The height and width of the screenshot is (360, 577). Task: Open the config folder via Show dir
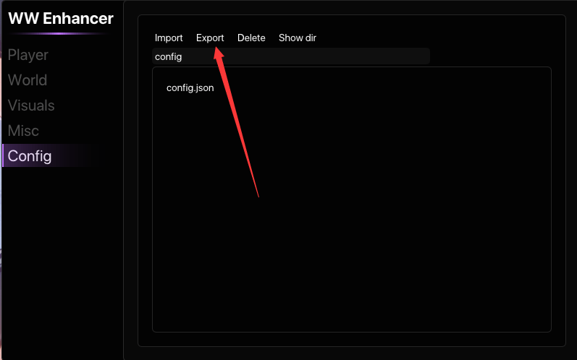(297, 38)
